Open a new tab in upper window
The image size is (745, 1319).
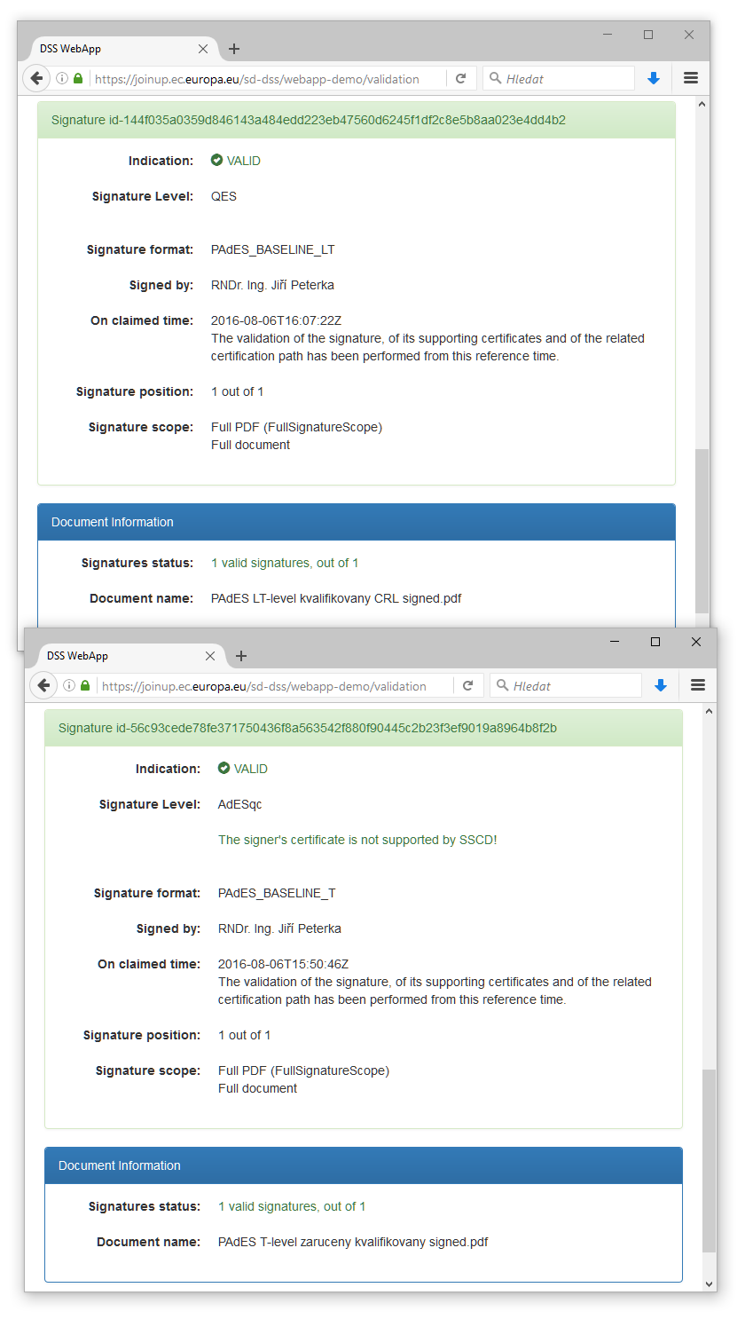(234, 49)
